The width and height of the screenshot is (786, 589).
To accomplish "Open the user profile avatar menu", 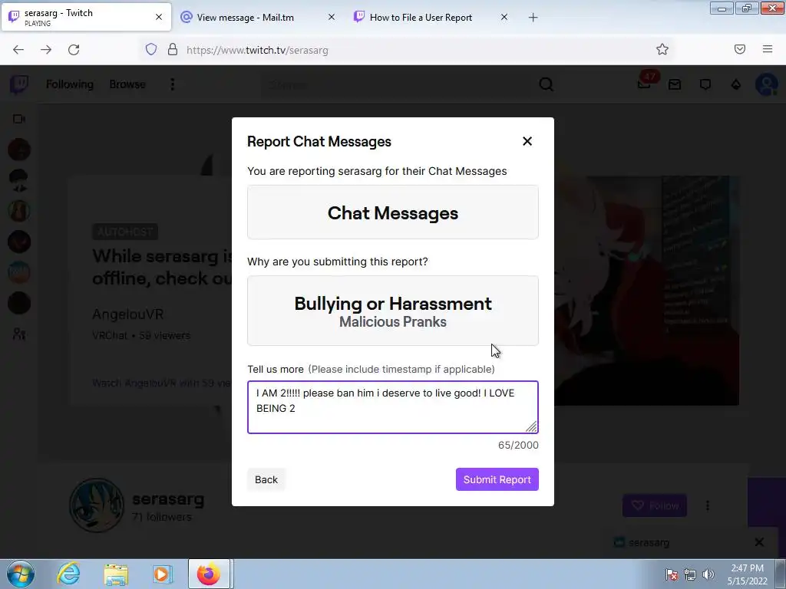I will (767, 84).
